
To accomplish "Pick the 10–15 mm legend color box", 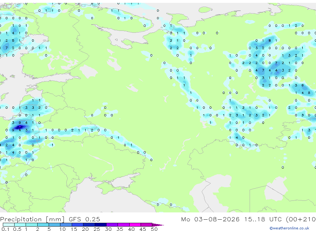I will click(66, 225).
